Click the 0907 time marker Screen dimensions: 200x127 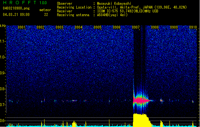(x=136, y=27)
